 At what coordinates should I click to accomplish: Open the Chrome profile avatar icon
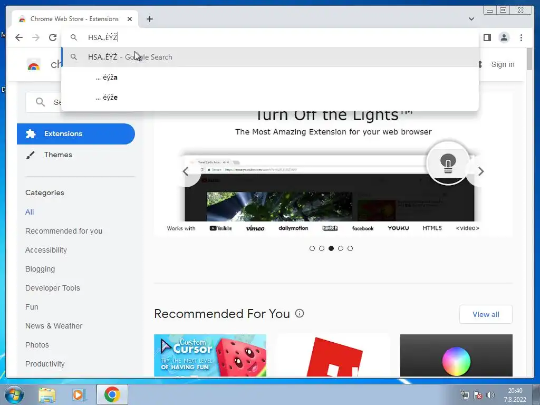pyautogui.click(x=504, y=37)
